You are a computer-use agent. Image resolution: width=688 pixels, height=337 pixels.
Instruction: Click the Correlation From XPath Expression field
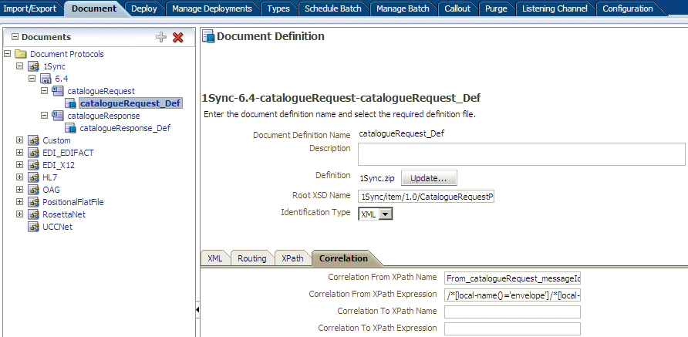[512, 295]
